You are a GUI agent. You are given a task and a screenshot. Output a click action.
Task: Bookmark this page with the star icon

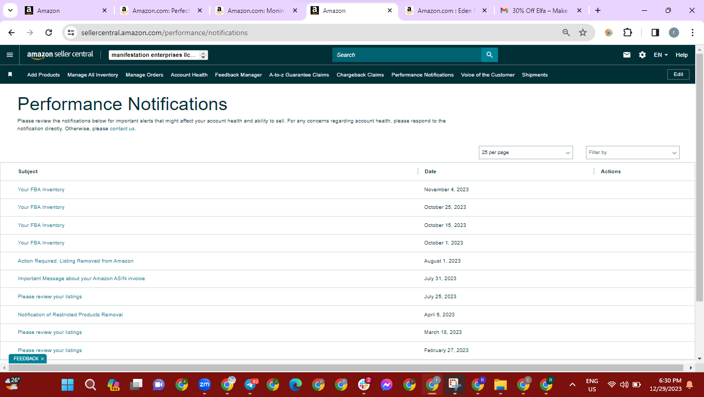click(583, 33)
